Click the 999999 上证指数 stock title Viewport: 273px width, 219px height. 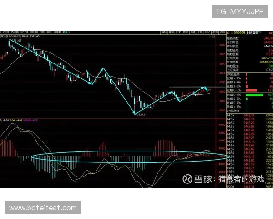tap(247, 33)
